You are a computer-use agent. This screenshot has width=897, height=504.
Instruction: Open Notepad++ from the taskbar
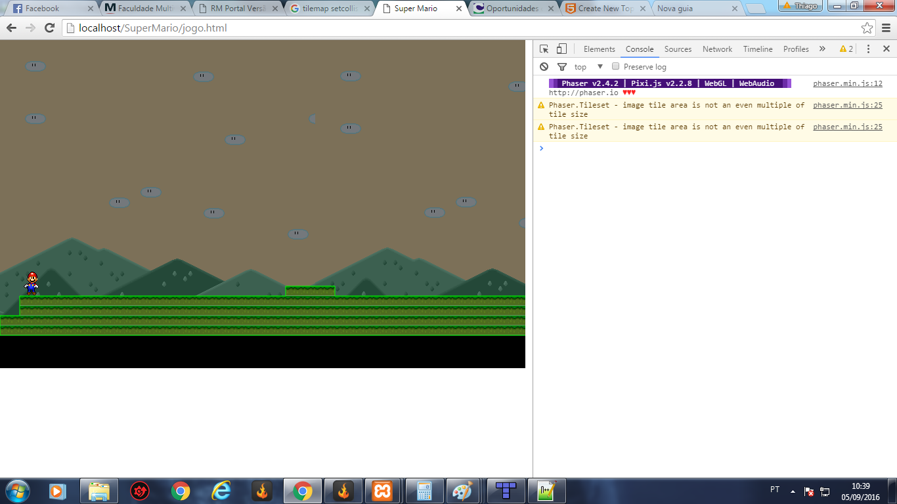(546, 490)
